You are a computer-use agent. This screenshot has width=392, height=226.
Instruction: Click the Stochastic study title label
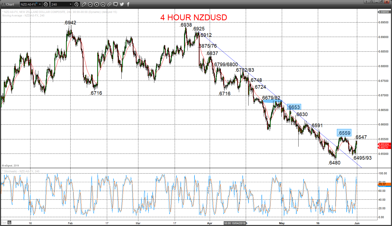tap(21, 171)
